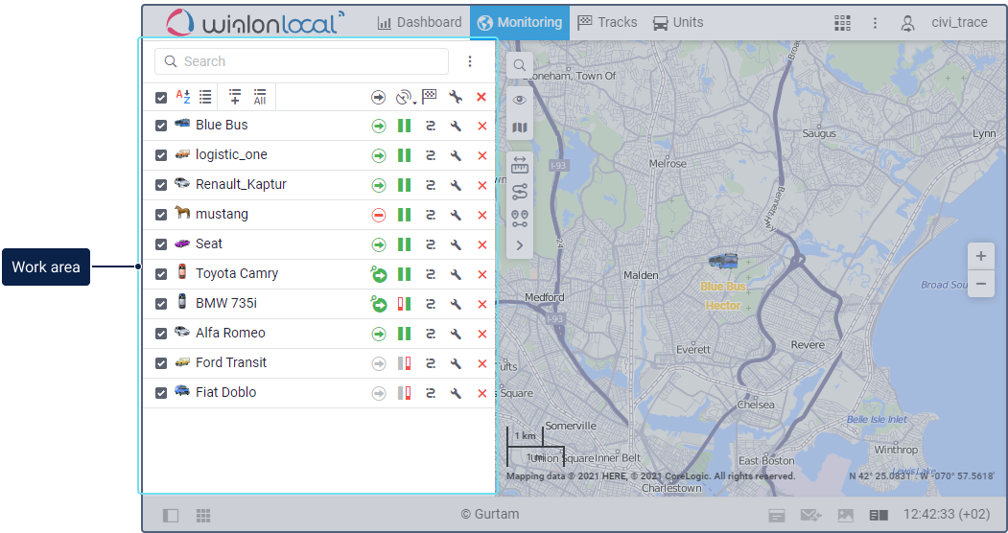Screen dimensions: 1008x533
Task: Click the 12:42:33 (+02) clock
Action: (x=947, y=515)
